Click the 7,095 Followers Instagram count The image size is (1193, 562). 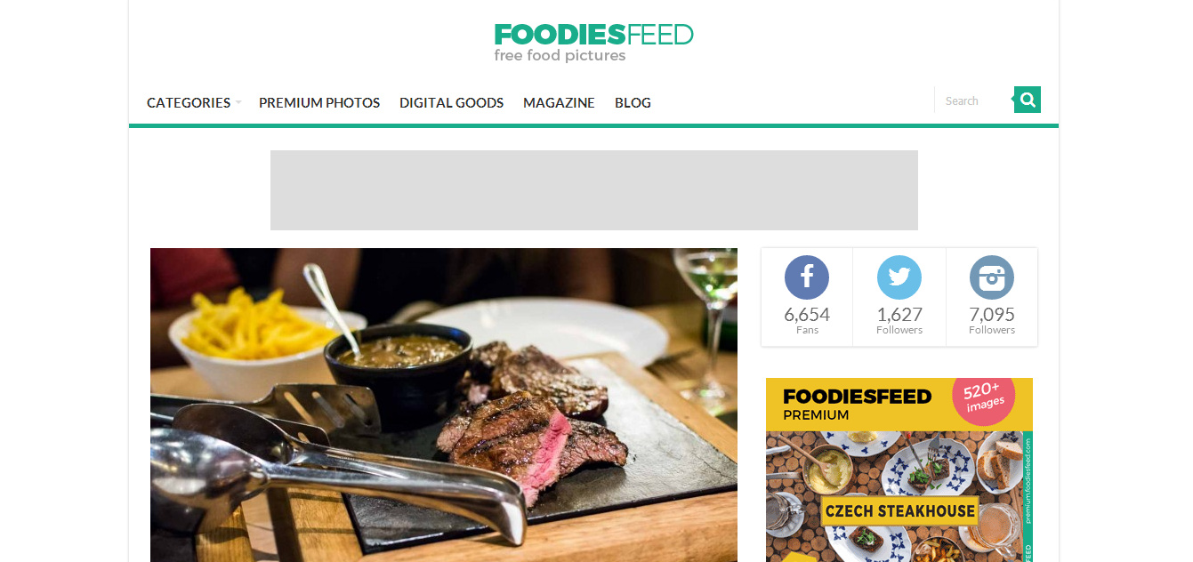pyautogui.click(x=992, y=320)
